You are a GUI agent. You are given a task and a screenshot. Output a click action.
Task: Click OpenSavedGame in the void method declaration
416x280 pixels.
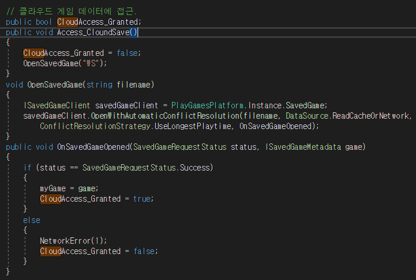[x=55, y=85]
